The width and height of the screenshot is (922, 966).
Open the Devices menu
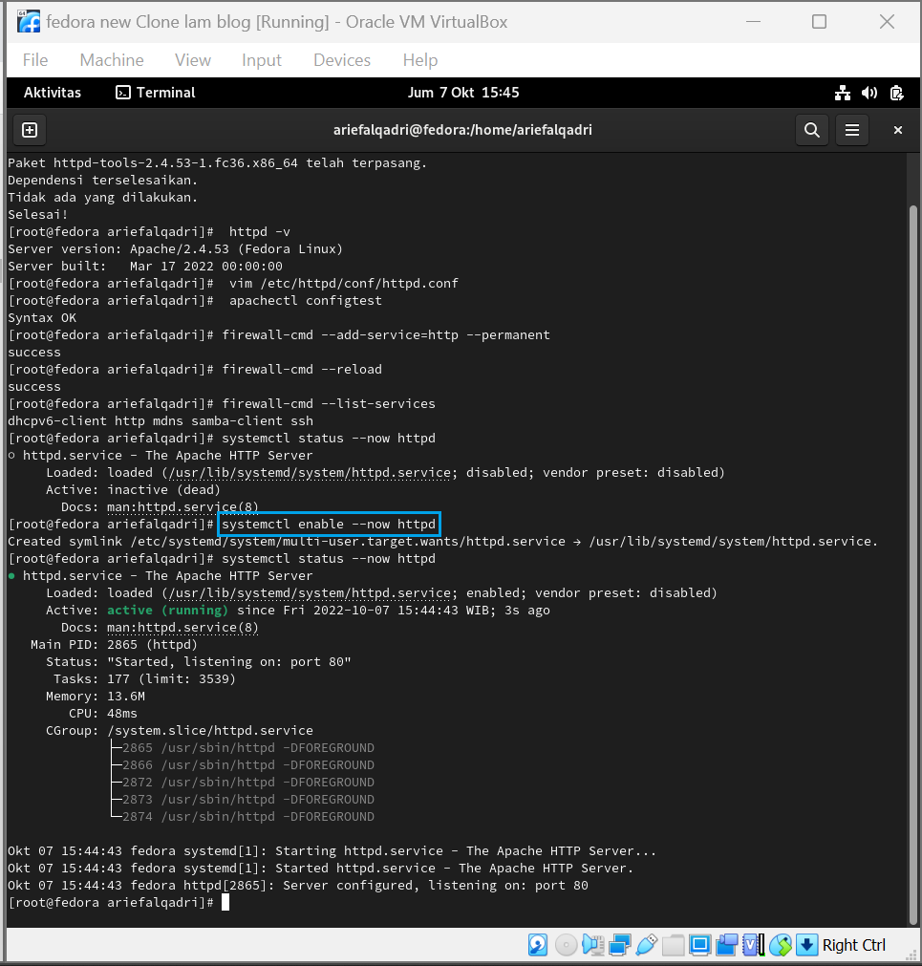coord(342,60)
